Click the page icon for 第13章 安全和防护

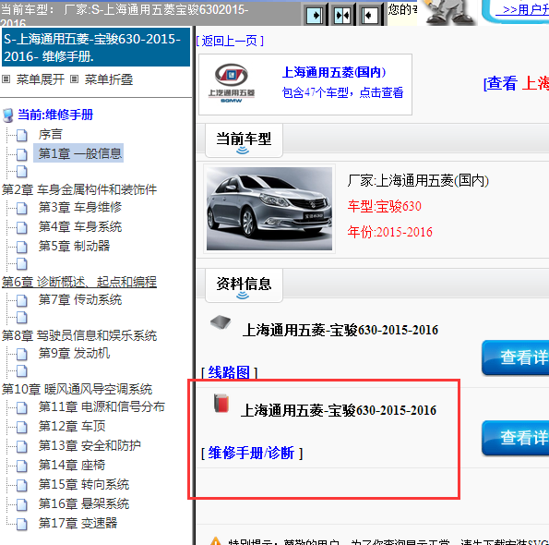pos(22,446)
